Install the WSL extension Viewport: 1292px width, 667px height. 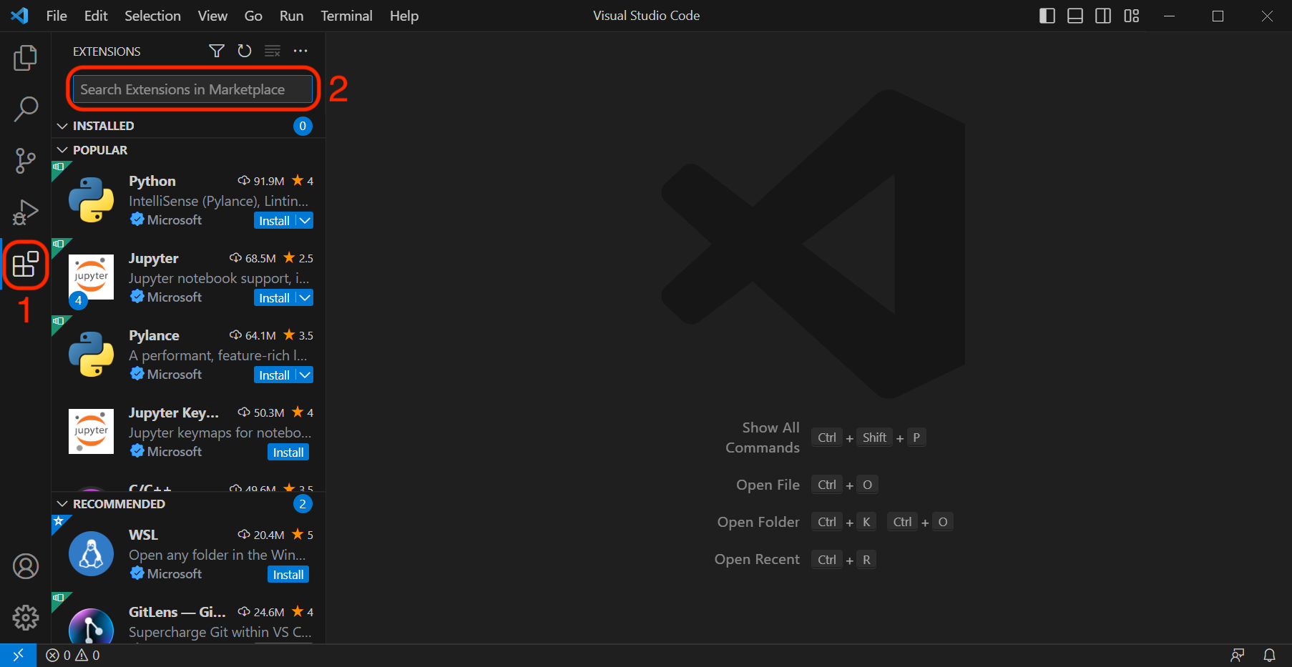[x=288, y=574]
